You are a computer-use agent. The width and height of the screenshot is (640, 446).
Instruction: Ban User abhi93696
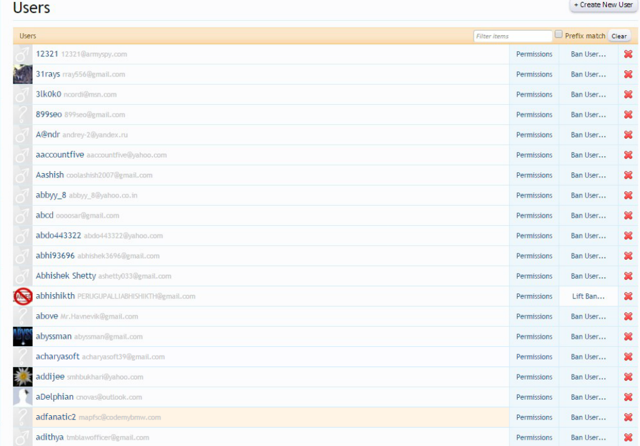(x=588, y=256)
